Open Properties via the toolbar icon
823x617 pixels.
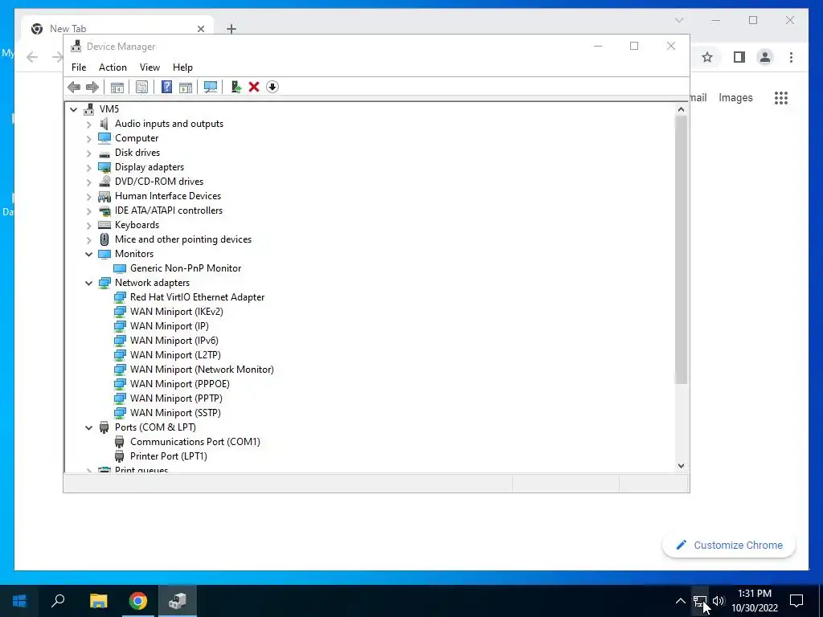(x=141, y=87)
